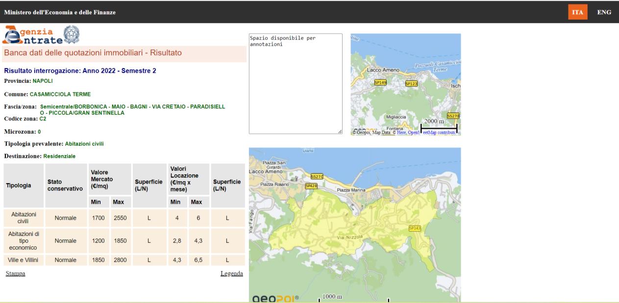Screen dimensions: 619x303
Task: Switch language to ITA
Action: click(x=578, y=12)
